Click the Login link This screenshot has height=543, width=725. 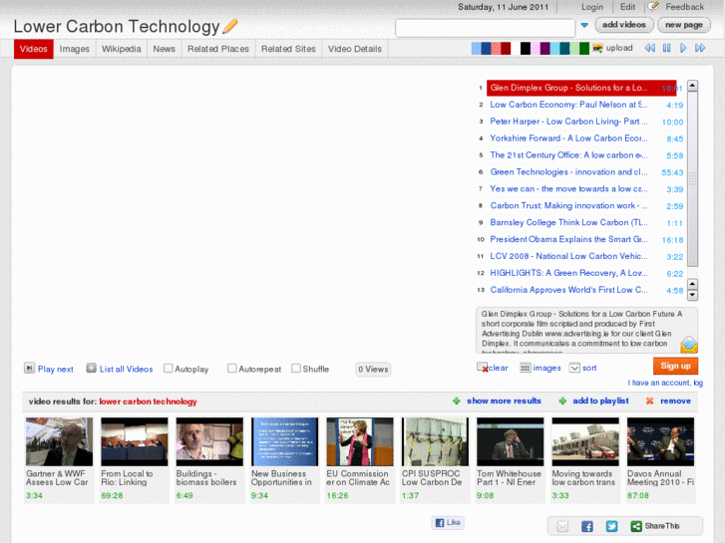[592, 7]
